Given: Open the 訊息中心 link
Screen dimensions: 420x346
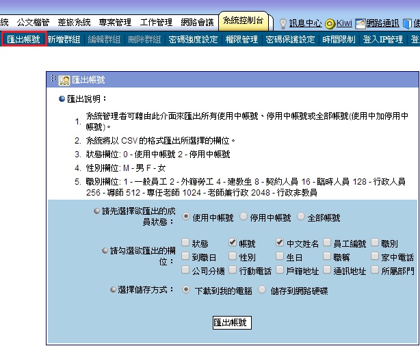Looking at the screenshot, I should point(306,23).
